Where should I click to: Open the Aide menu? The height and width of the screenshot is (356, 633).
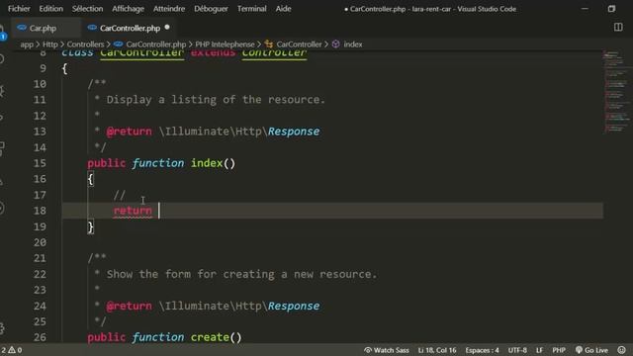(x=283, y=9)
